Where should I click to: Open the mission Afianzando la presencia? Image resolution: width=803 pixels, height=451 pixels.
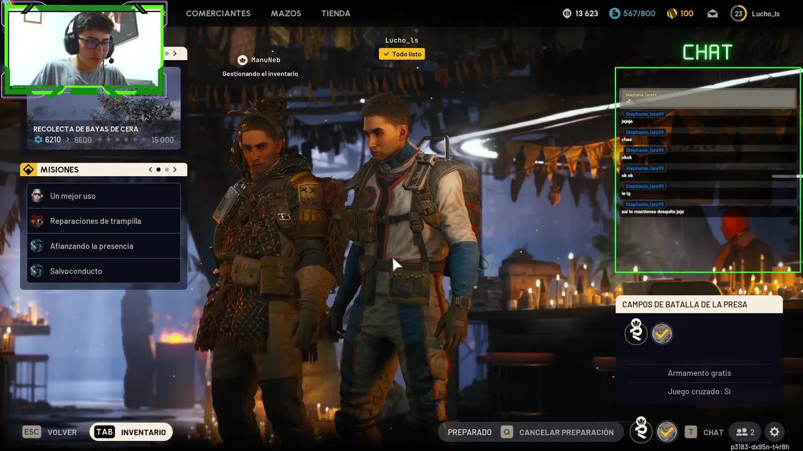tap(104, 246)
